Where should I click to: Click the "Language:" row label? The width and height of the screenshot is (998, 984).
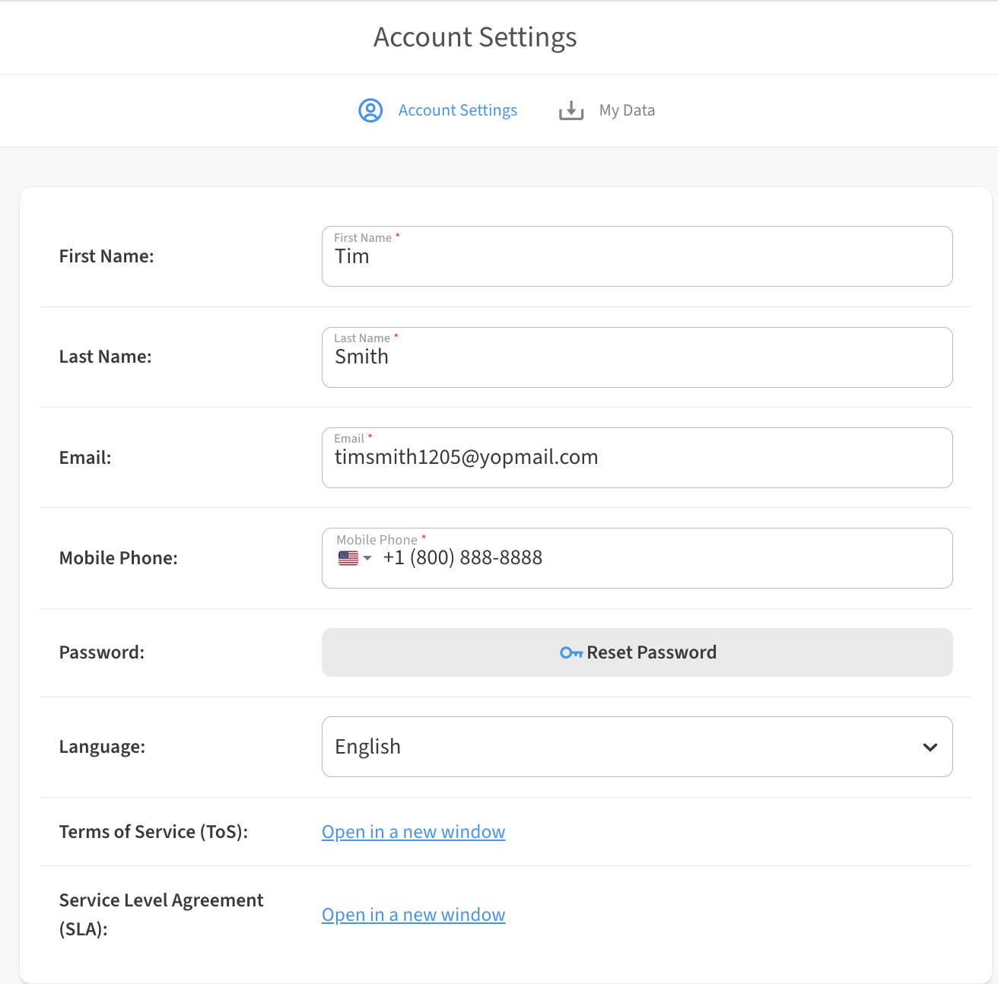click(102, 747)
